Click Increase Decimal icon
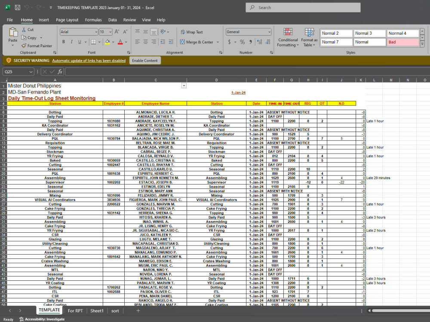The height and width of the screenshot is (322, 430). [x=260, y=42]
